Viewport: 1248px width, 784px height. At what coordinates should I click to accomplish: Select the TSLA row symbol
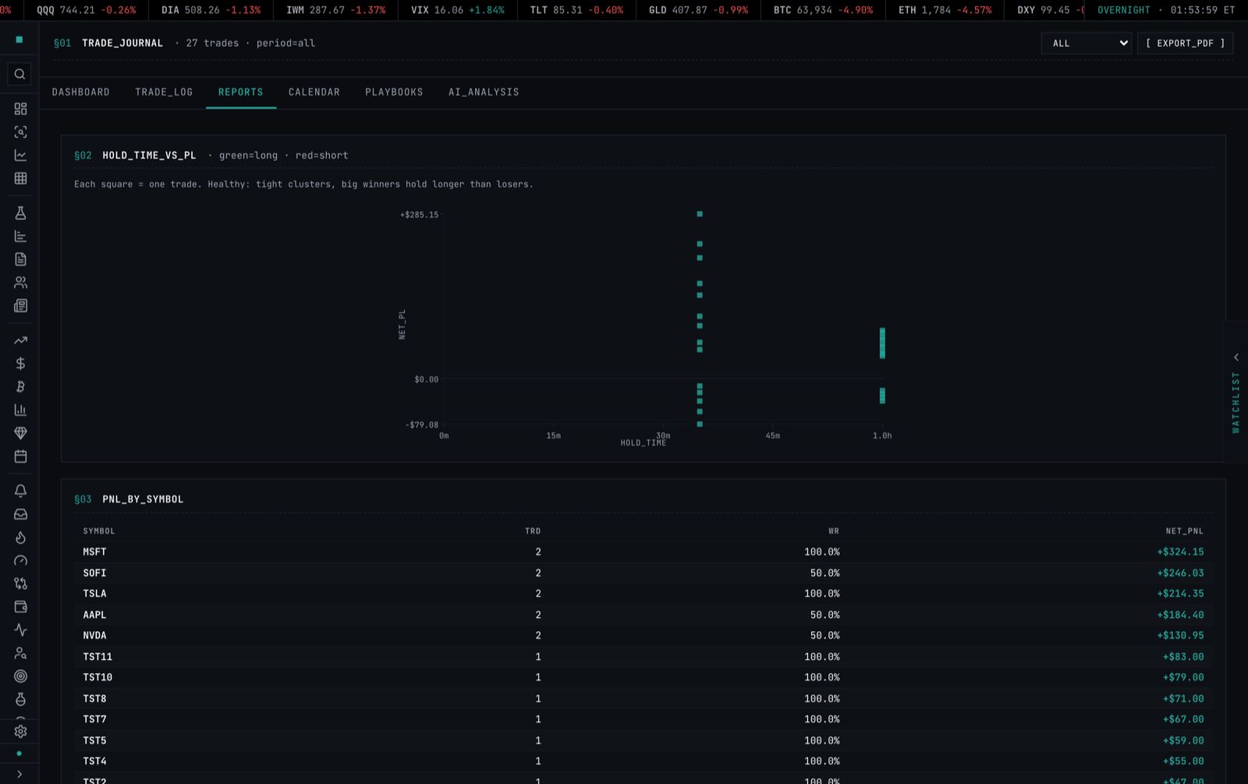(94, 594)
